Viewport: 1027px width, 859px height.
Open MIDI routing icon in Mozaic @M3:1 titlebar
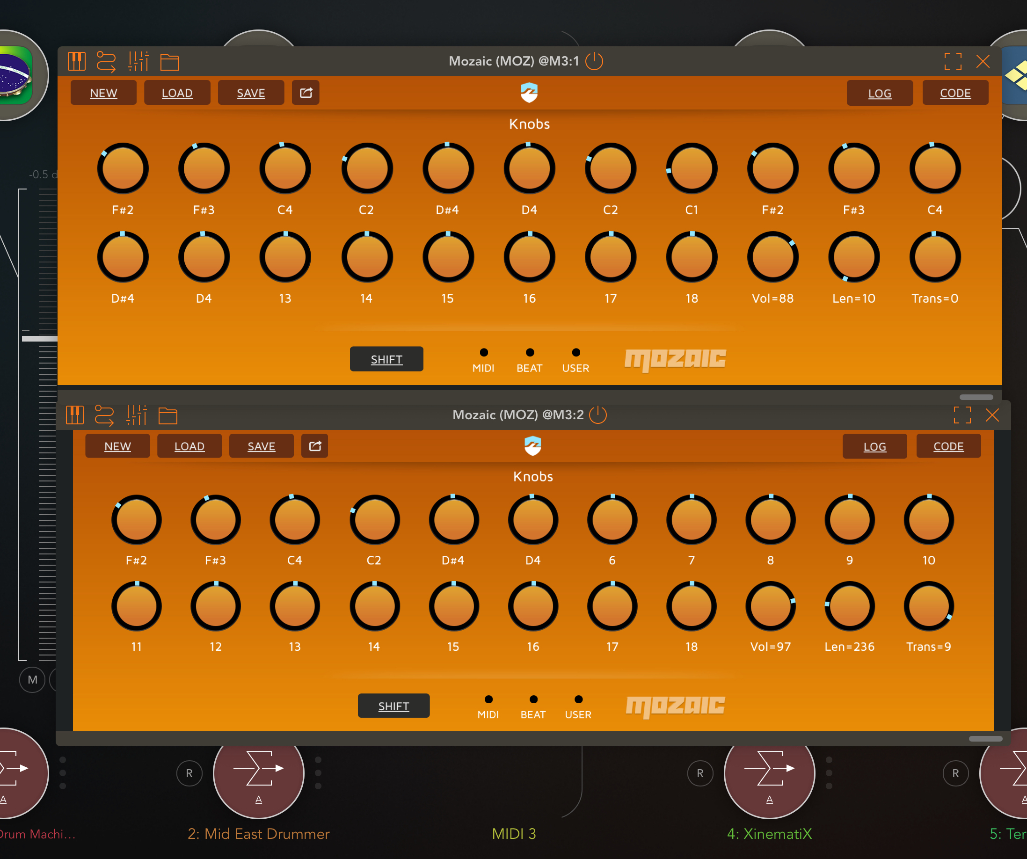coord(106,62)
